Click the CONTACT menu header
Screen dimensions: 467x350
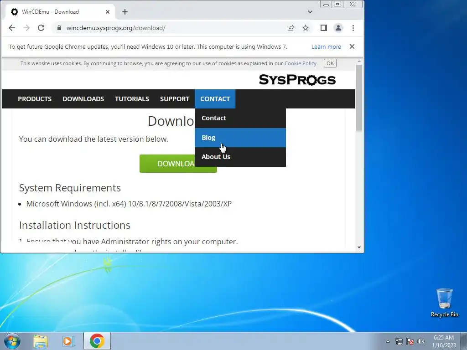click(x=215, y=99)
